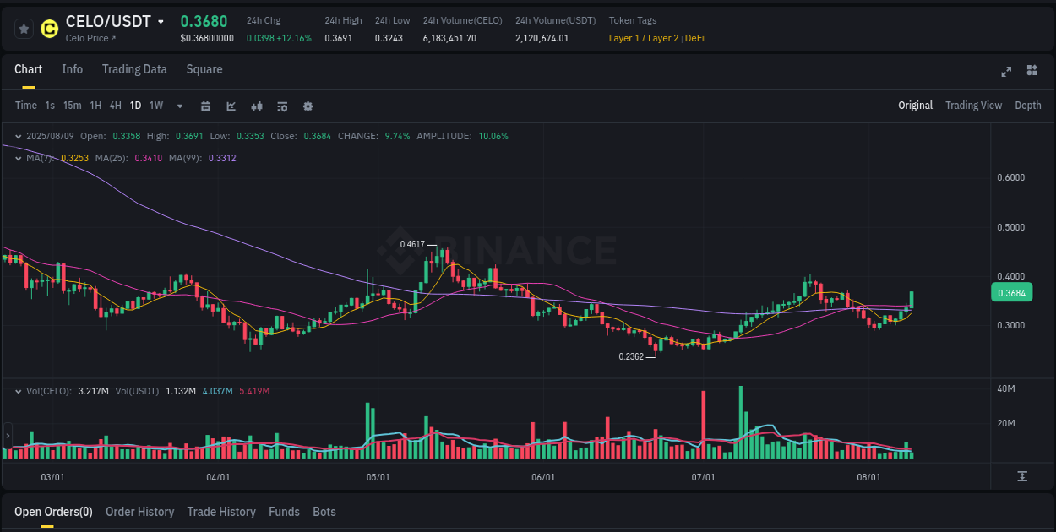Collapse the OHLC data row via chevron

tap(18, 135)
